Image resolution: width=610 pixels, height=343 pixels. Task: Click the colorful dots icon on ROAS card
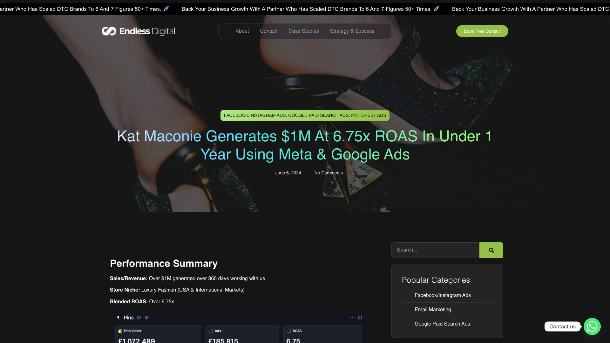289,331
